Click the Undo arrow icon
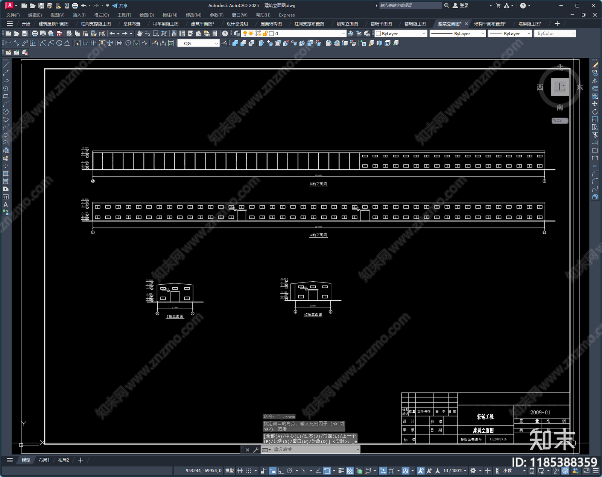Image resolution: width=602 pixels, height=477 pixels. [x=112, y=33]
